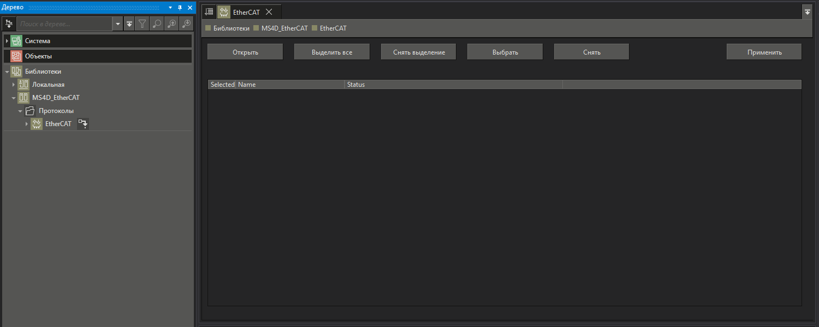The height and width of the screenshot is (327, 819).
Task: Toggle the funnel filter in tree toolbar
Action: pos(142,24)
